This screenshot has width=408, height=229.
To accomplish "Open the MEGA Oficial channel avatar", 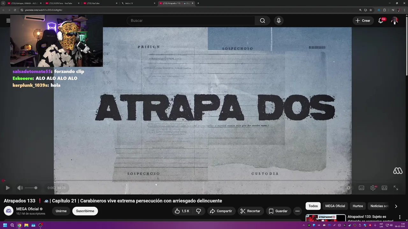I will 9,211.
